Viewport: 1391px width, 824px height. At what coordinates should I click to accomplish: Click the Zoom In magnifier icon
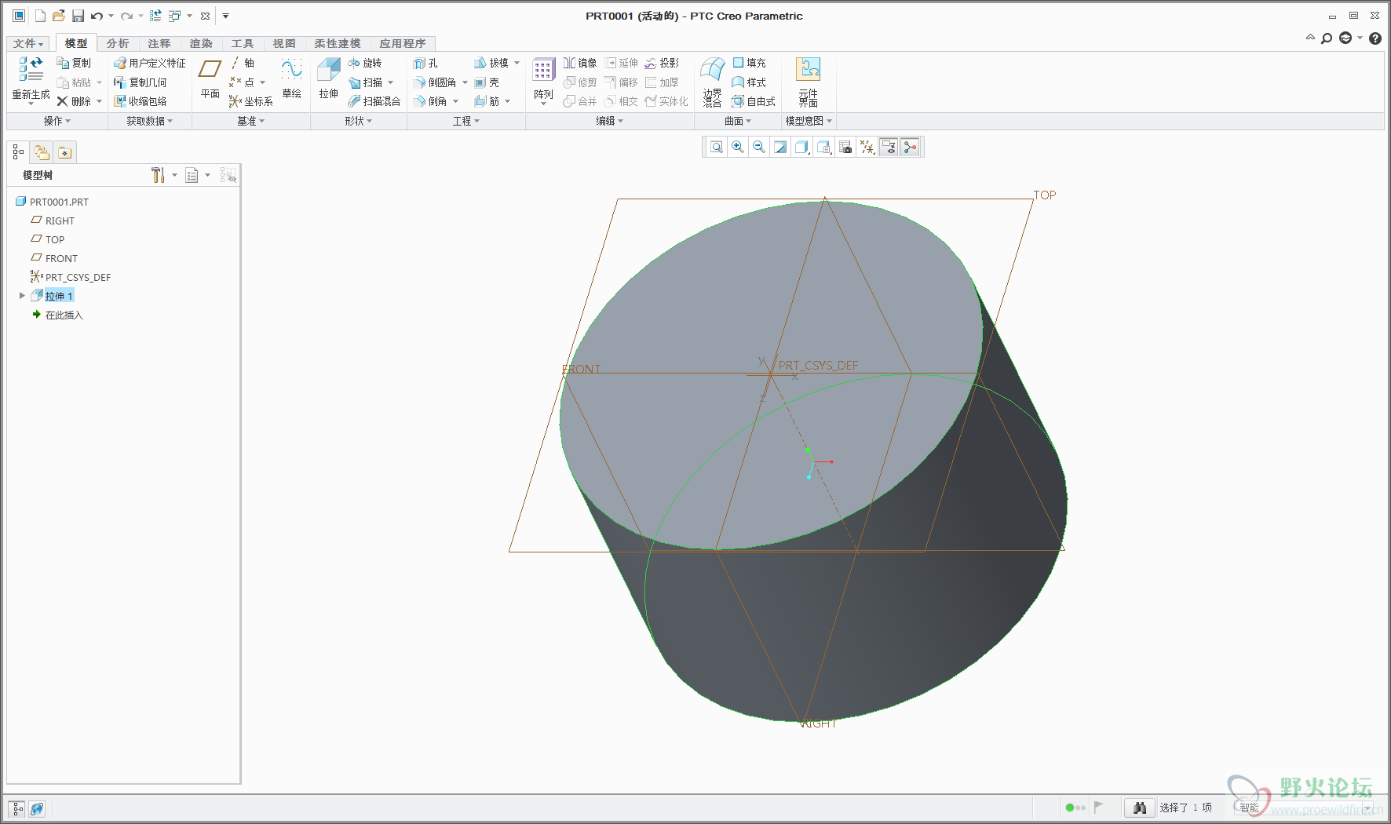[x=738, y=147]
